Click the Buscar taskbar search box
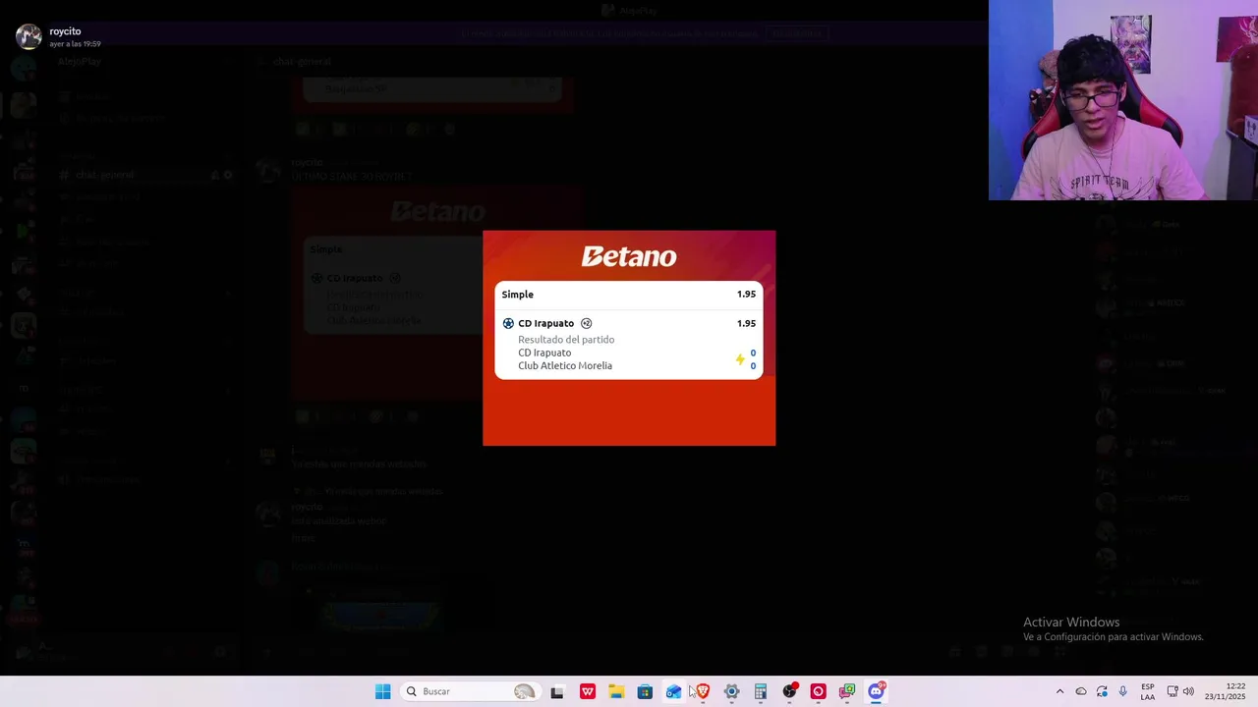 [x=471, y=691]
